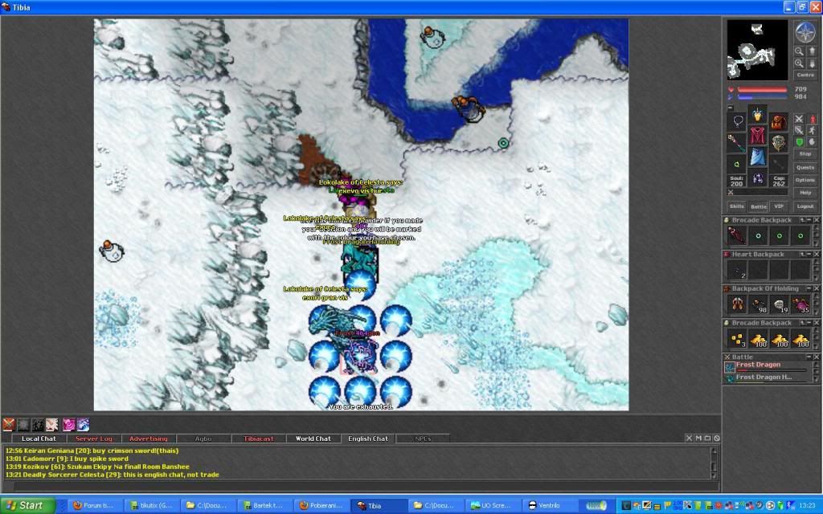This screenshot has width=823, height=514.
Task: Enable balanced fight mode
Action: [799, 131]
